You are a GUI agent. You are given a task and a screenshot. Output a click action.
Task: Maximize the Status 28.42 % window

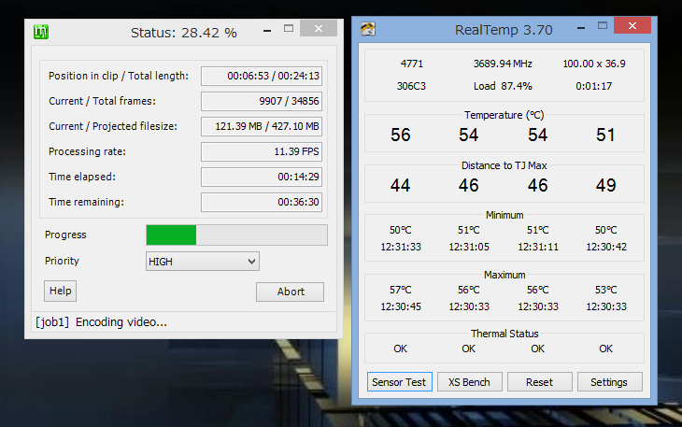coord(289,29)
